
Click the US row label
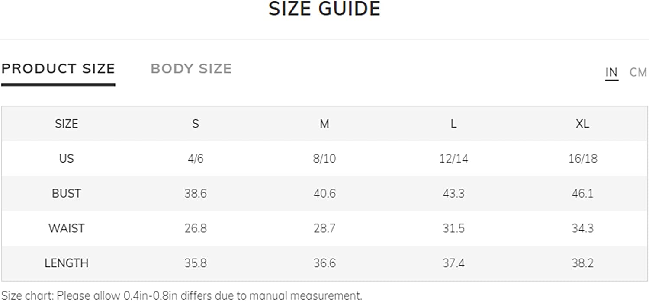tap(66, 158)
